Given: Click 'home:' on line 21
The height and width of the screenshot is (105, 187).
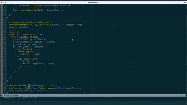Looking at the screenshot, I should 16,10.
